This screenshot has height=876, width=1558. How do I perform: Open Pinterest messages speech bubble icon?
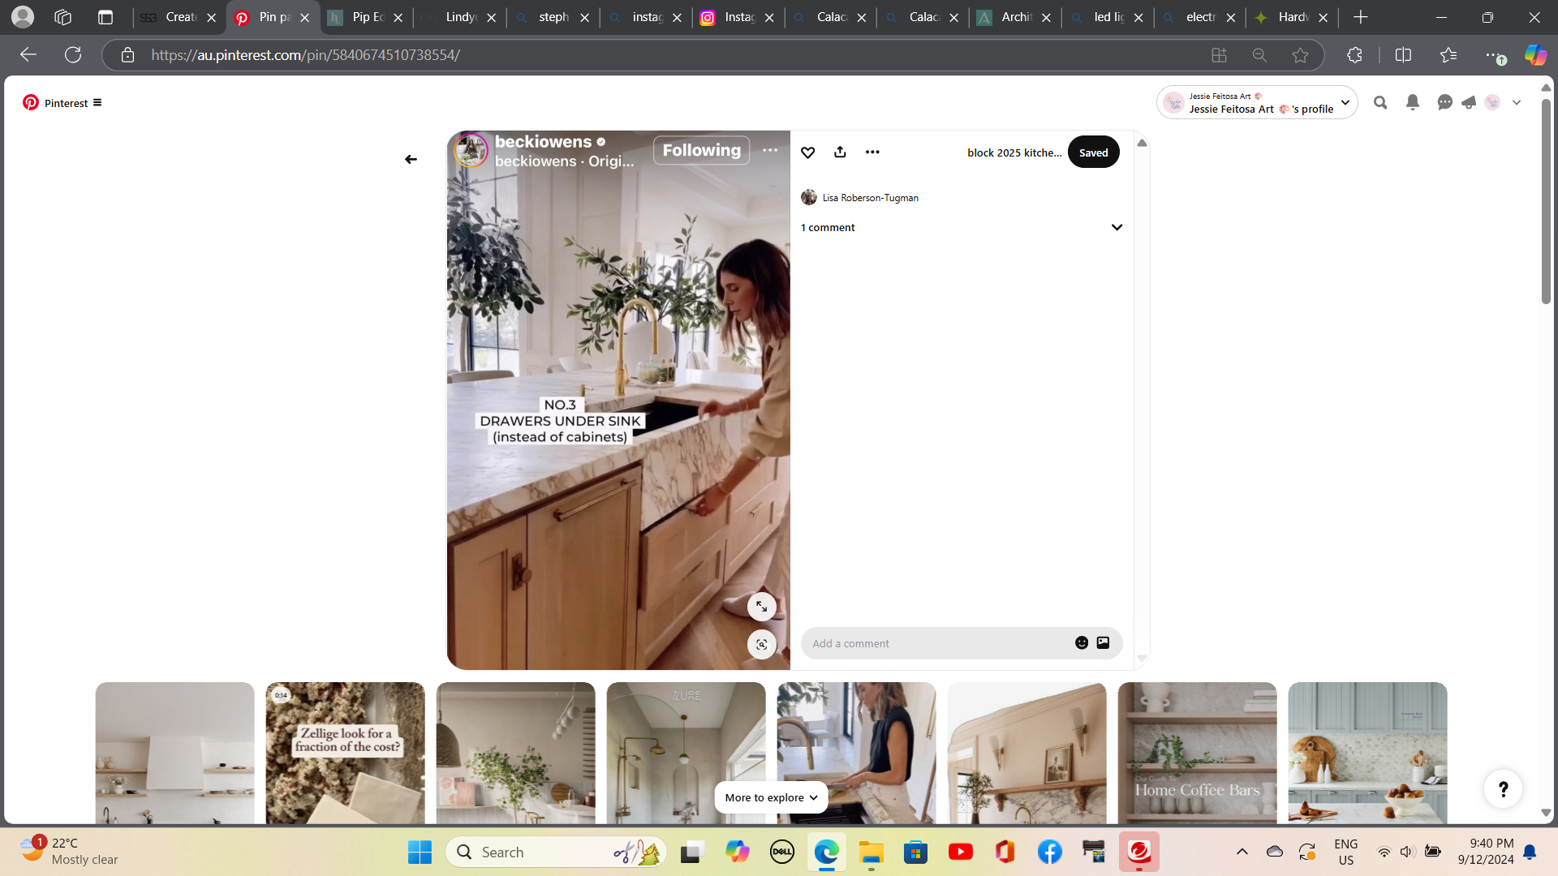tap(1444, 102)
